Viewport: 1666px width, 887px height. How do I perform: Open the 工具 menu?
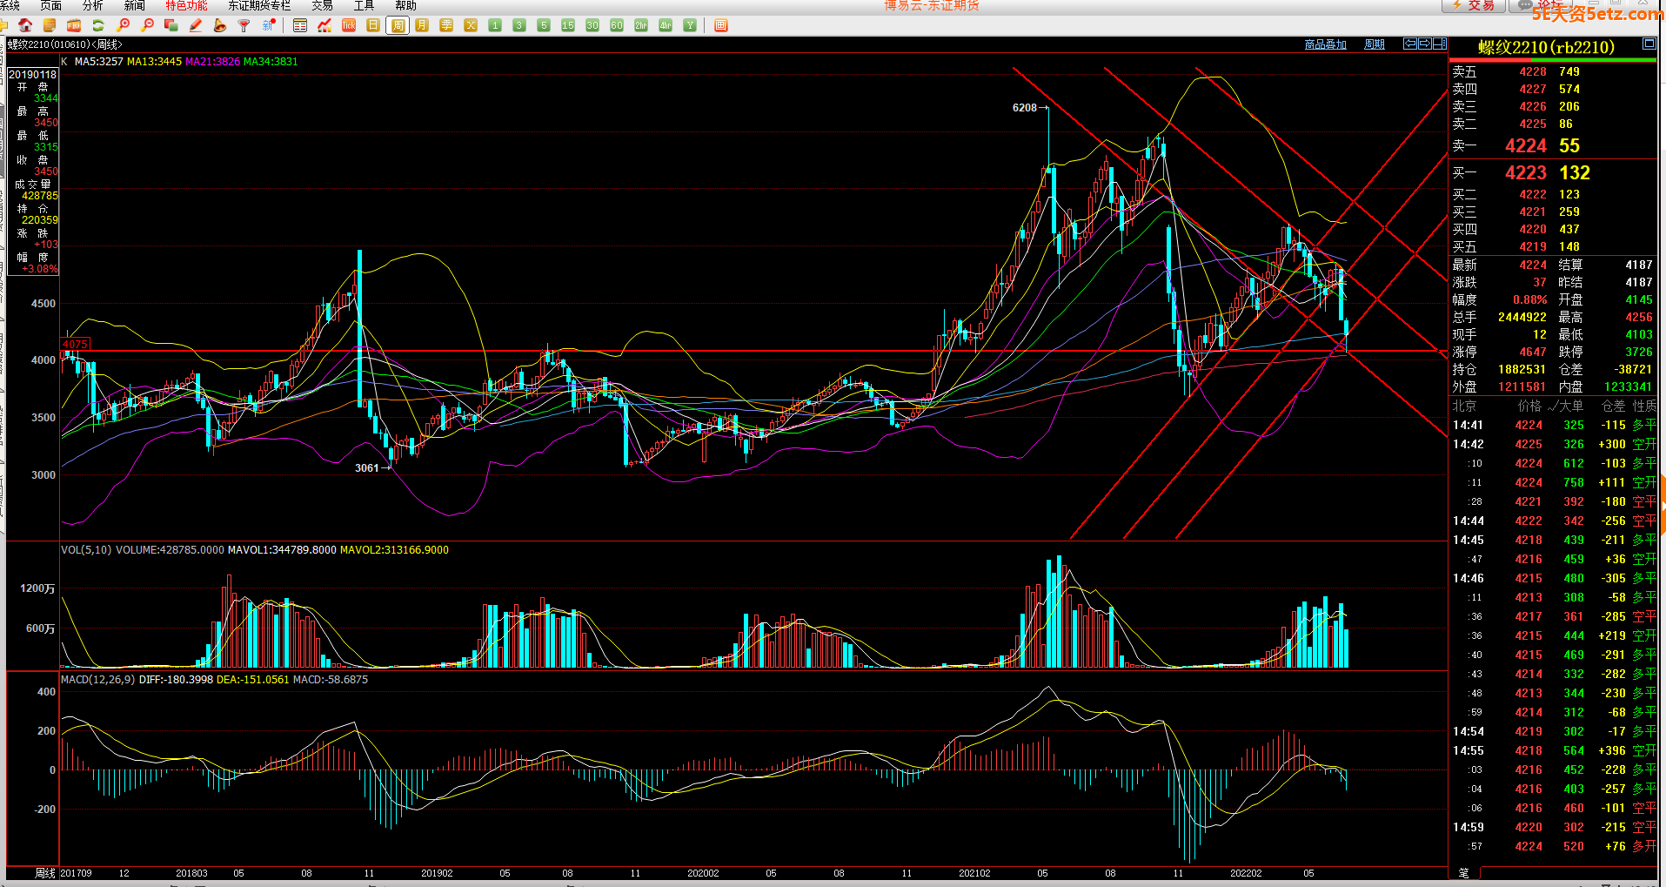[365, 5]
